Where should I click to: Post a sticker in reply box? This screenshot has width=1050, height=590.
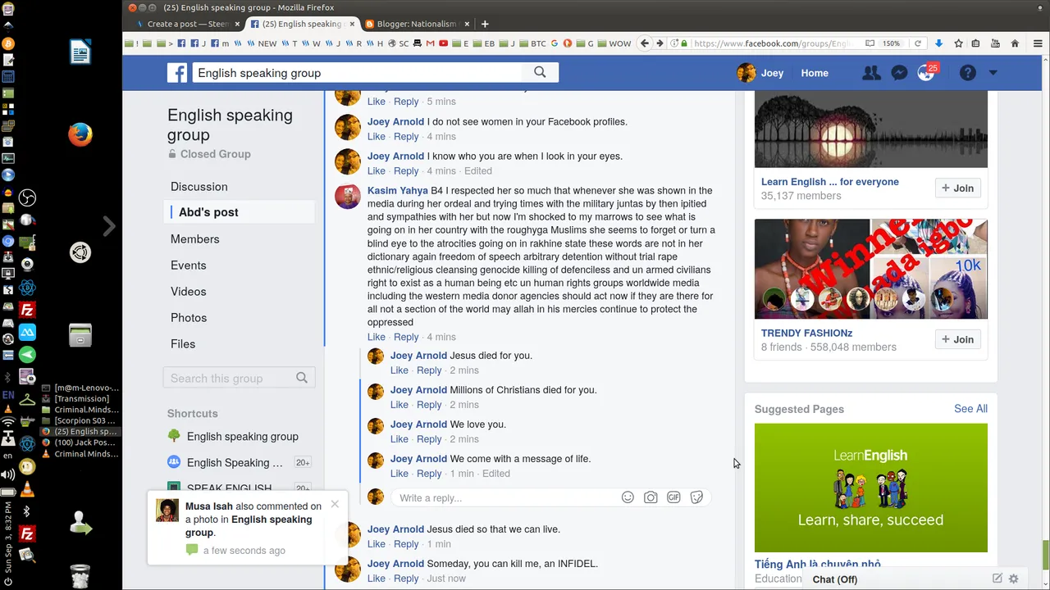pyautogui.click(x=696, y=497)
